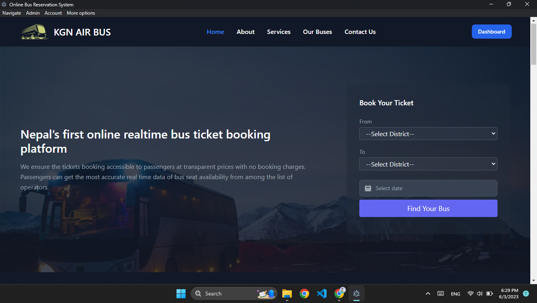Open the Dashboard
This screenshot has width=537, height=303.
coord(492,32)
